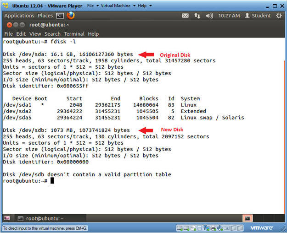Viewport: 287px width, 233px height.
Task: Click the network adapter device icon
Action: pyautogui.click(x=206, y=228)
